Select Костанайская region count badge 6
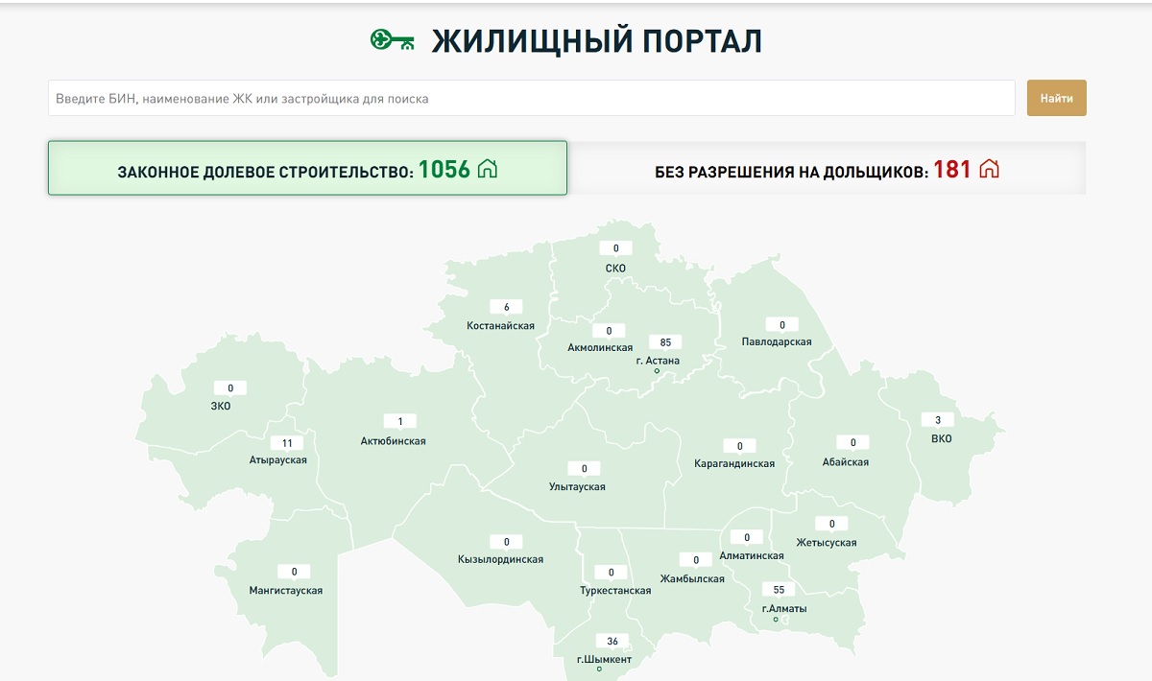This screenshot has height=681, width=1152. pos(506,308)
